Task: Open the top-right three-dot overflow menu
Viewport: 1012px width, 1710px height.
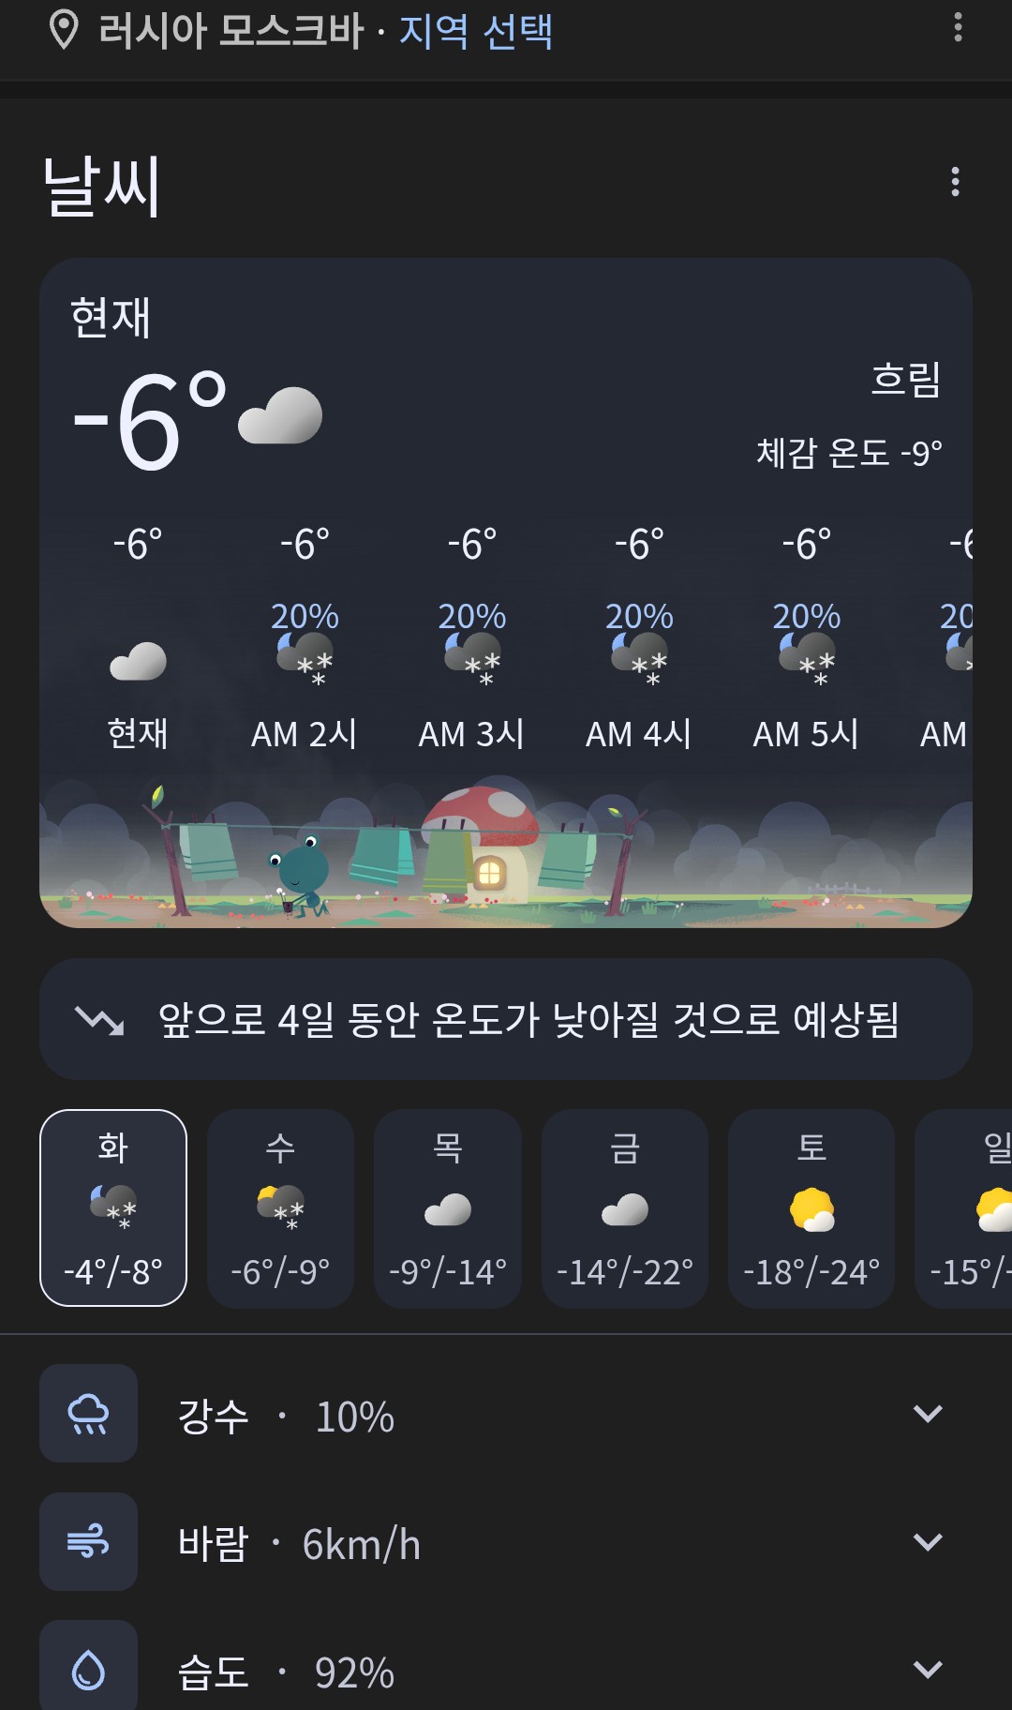Action: pyautogui.click(x=958, y=27)
